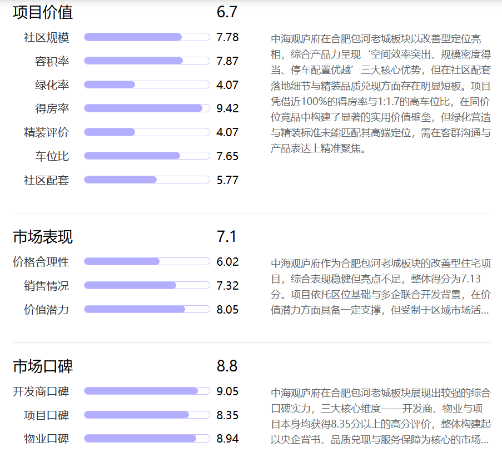The width and height of the screenshot is (502, 452).
Task: Click the 社区配套 progress bar
Action: tap(147, 180)
